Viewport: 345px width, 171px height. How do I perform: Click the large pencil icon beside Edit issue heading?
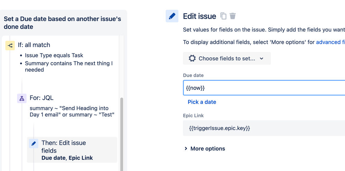coord(172,16)
